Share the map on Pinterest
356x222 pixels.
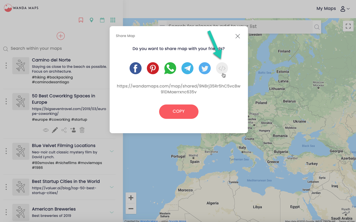click(x=153, y=68)
